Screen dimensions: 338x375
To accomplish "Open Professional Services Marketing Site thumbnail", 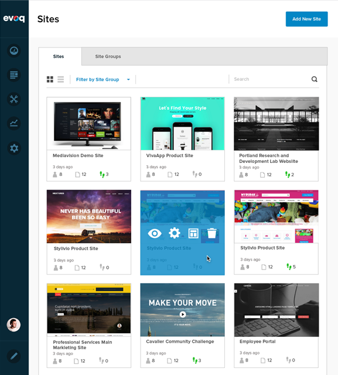I will click(89, 310).
